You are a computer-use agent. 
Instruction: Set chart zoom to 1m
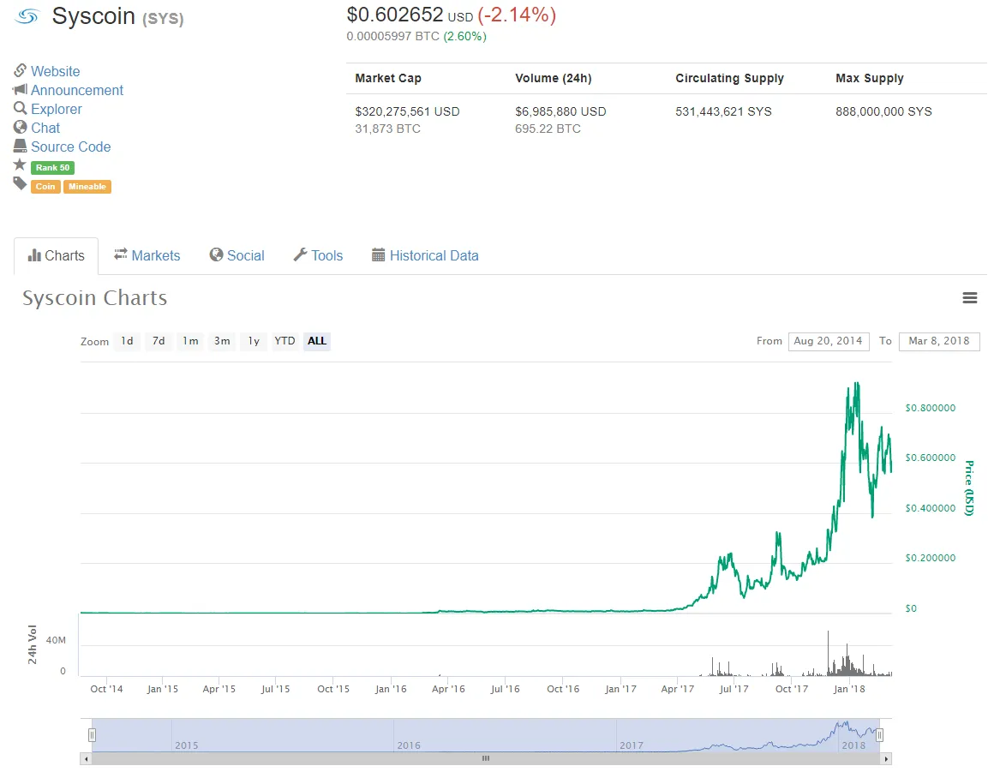(190, 341)
